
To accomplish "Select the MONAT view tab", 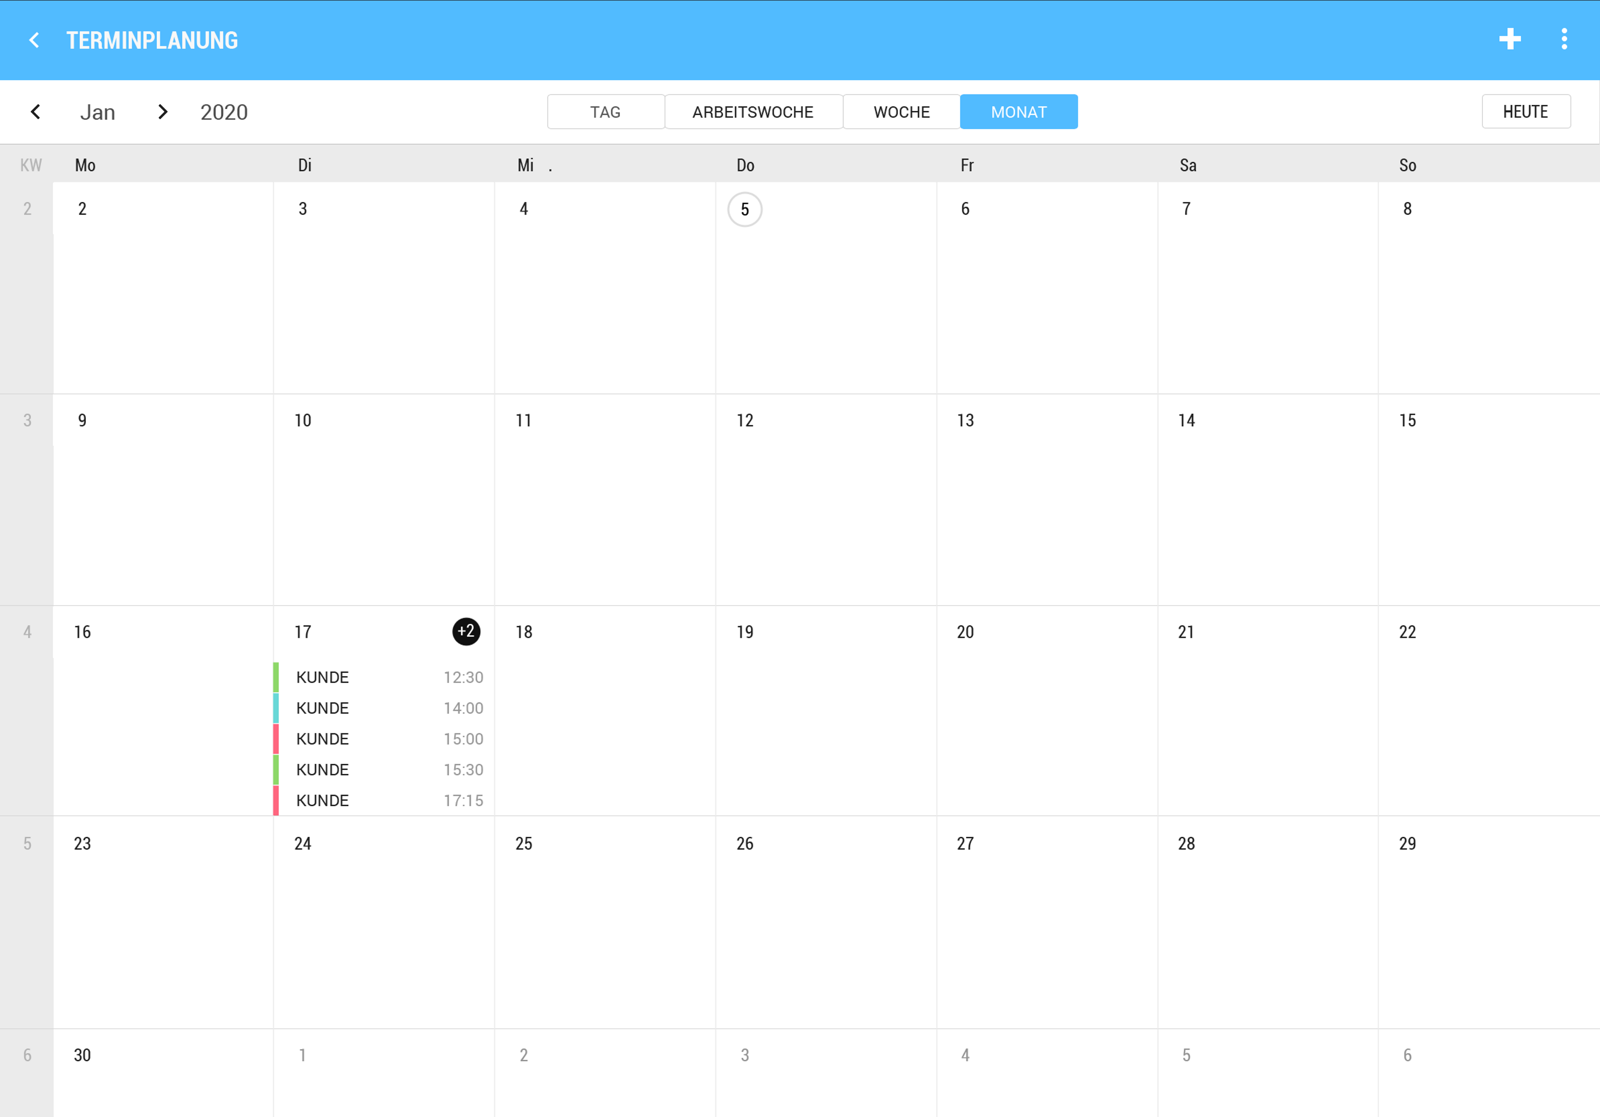I will pyautogui.click(x=1019, y=112).
